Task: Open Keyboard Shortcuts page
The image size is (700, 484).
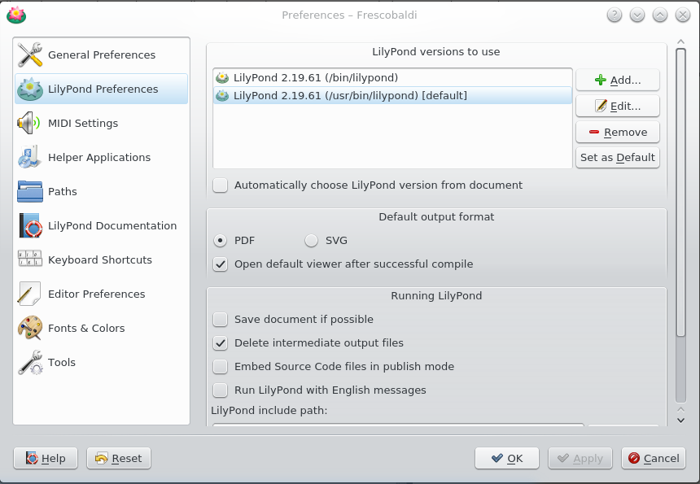Action: (x=102, y=259)
